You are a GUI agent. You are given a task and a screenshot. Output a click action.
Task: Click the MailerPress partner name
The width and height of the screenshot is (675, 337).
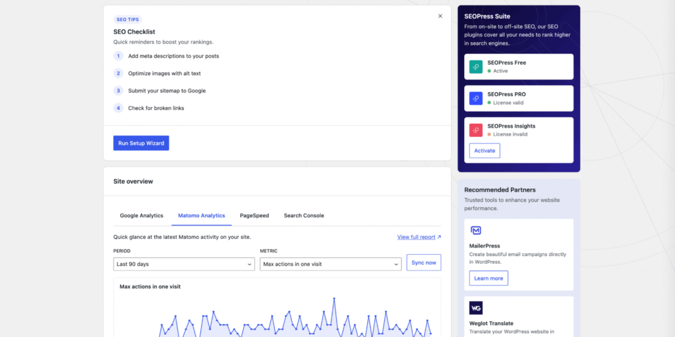pyautogui.click(x=484, y=246)
